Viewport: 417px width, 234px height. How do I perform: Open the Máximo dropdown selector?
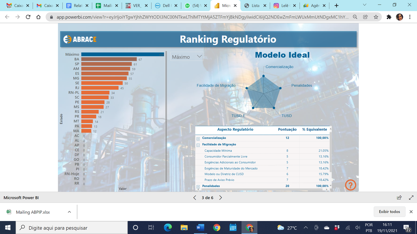coord(187,57)
